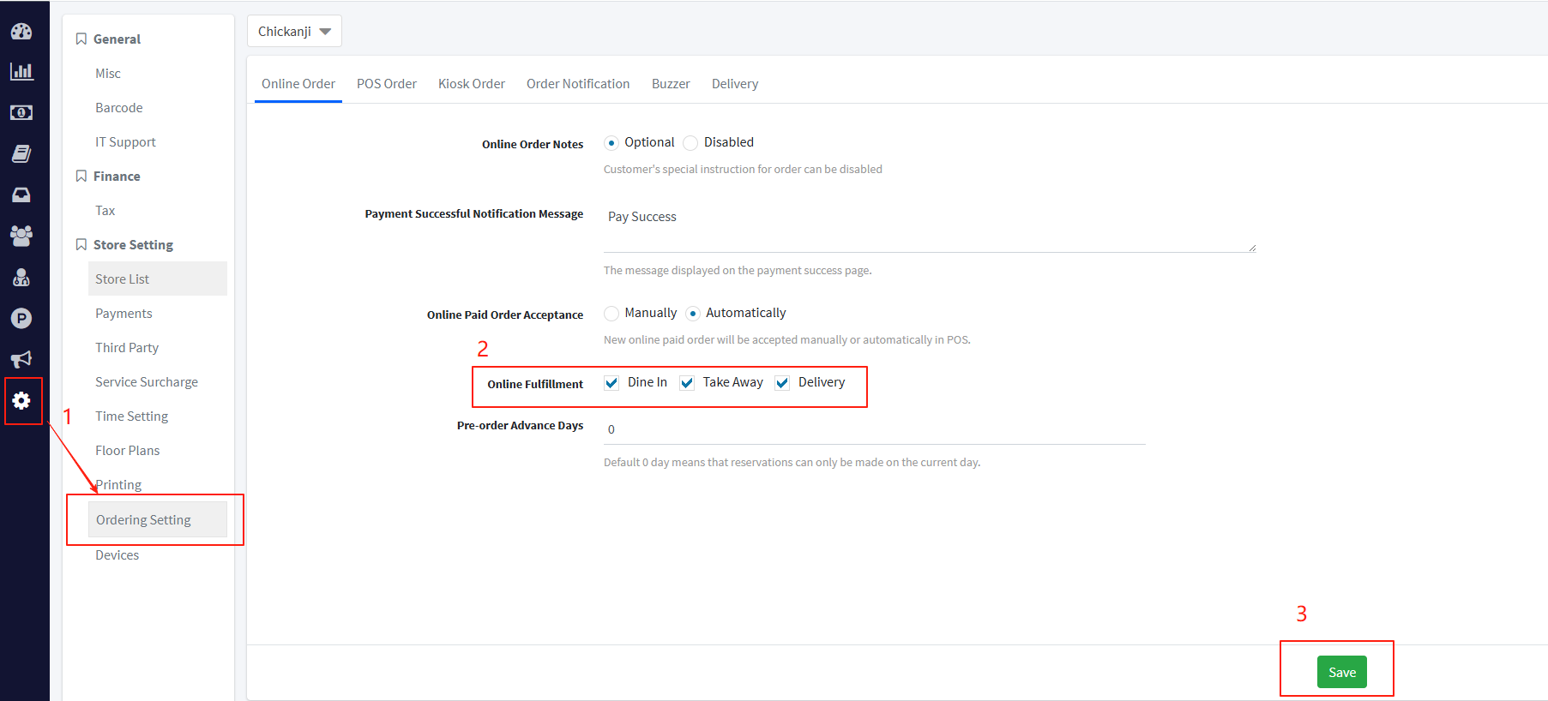Open the megaphone marketing icon

tap(21, 359)
